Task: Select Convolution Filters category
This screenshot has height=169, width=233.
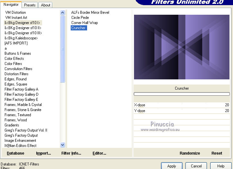Action: tap(18, 69)
